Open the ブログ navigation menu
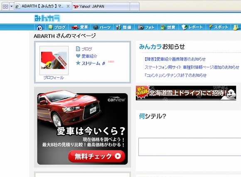The image size is (241, 177). pos(57,27)
